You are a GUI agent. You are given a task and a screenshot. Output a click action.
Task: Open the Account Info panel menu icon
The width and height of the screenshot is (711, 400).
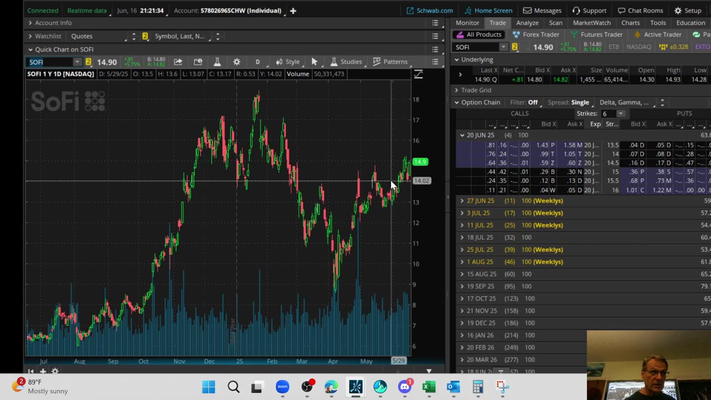click(435, 23)
